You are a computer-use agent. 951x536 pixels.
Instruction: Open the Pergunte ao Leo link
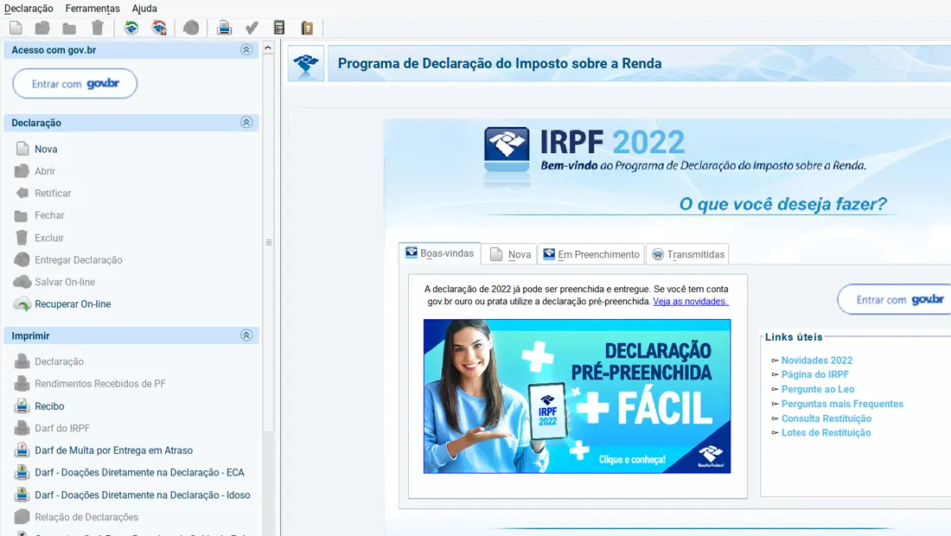click(x=818, y=389)
